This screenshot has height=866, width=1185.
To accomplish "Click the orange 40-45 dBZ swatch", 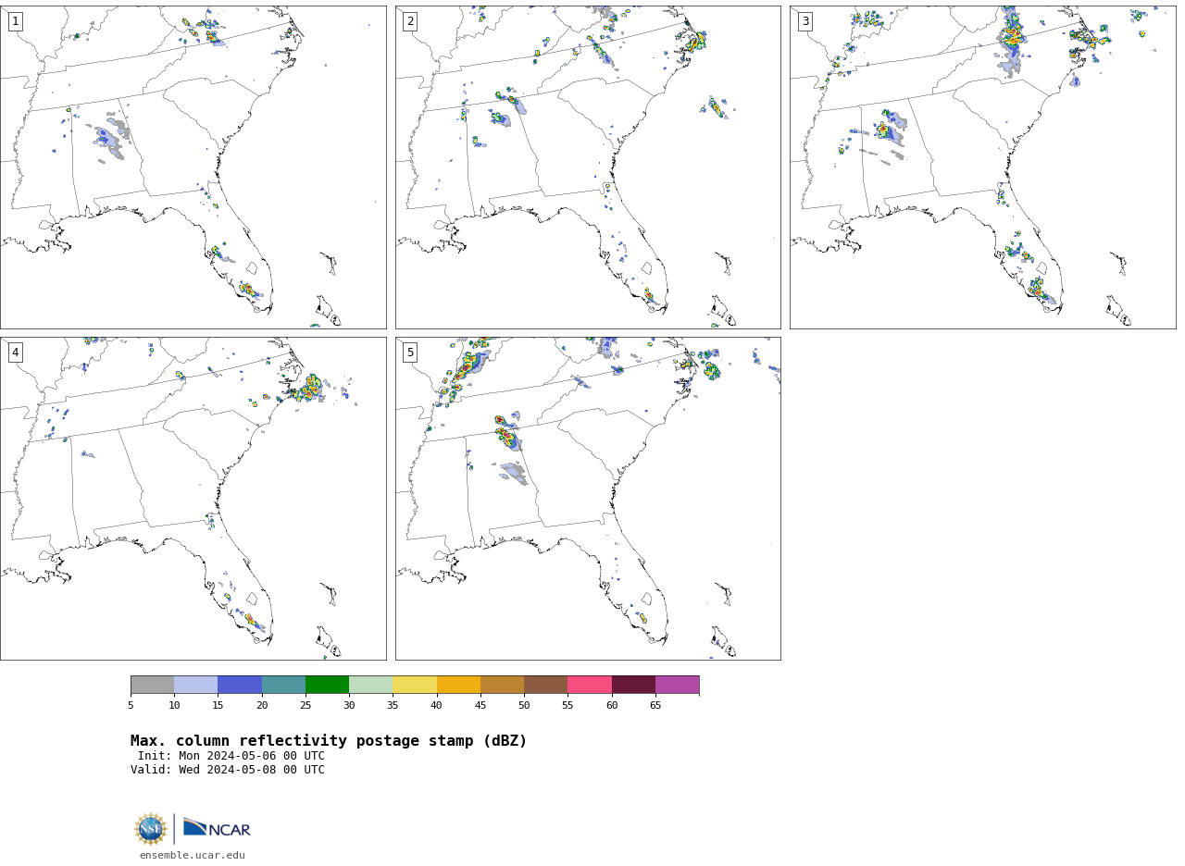I will pos(458,685).
